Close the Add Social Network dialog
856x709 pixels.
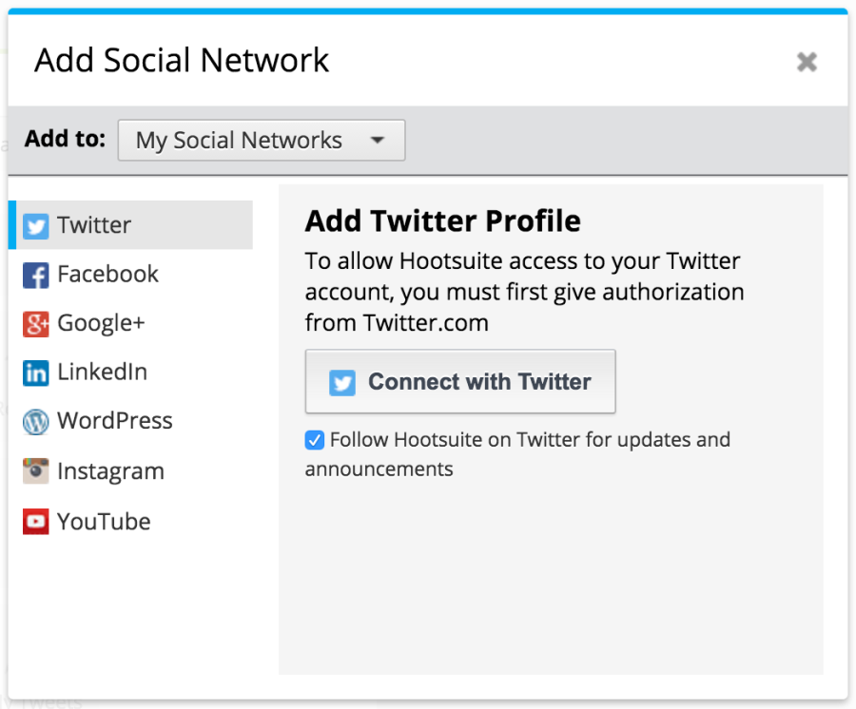[807, 62]
